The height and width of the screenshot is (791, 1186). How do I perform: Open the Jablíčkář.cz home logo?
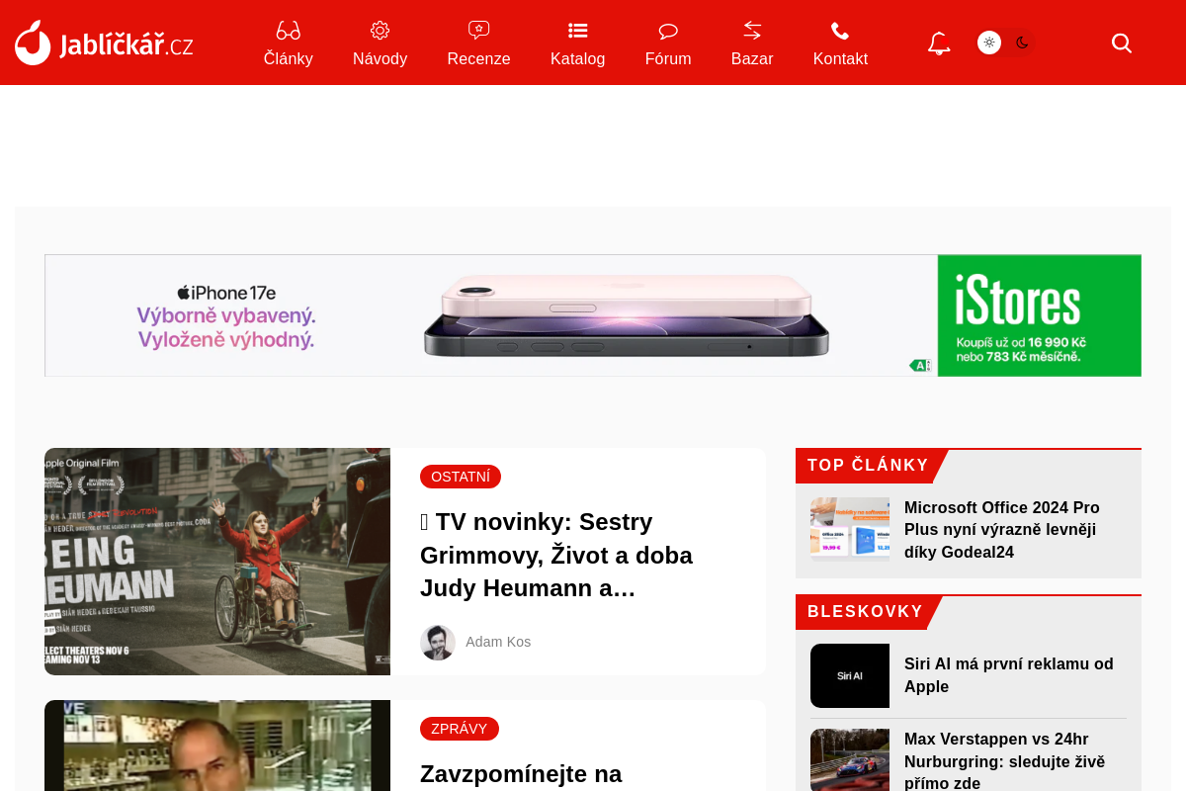pyautogui.click(x=104, y=44)
